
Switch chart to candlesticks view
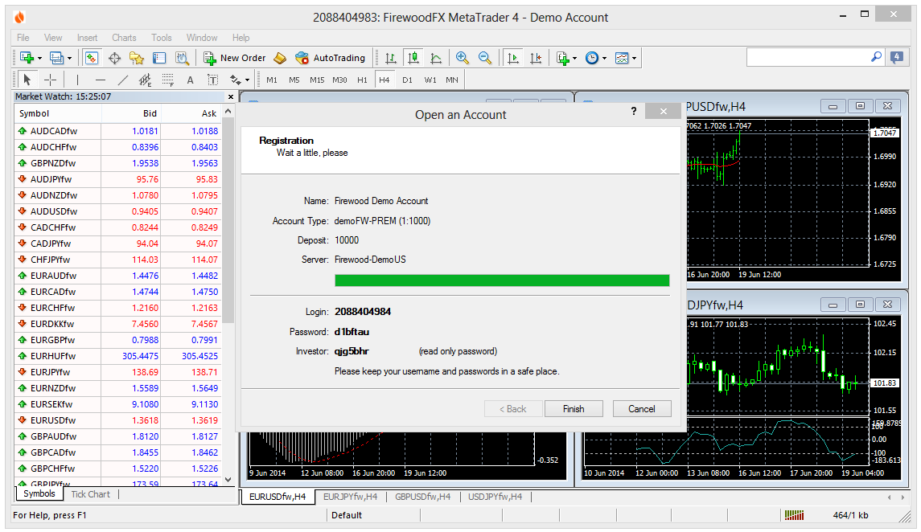pyautogui.click(x=413, y=58)
